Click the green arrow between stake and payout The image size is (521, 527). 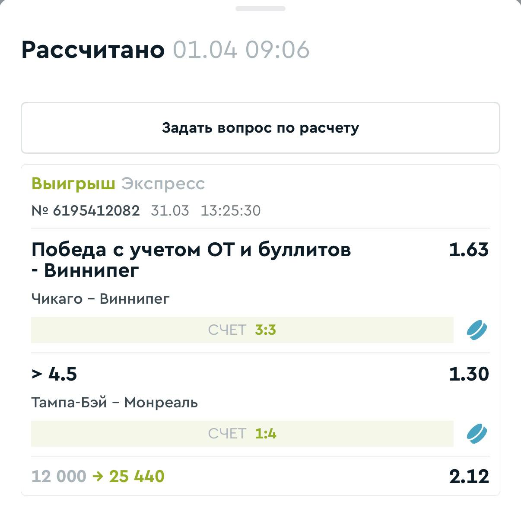[x=98, y=476]
